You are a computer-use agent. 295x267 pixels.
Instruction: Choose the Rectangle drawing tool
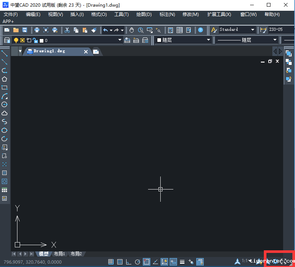pyautogui.click(x=4, y=88)
